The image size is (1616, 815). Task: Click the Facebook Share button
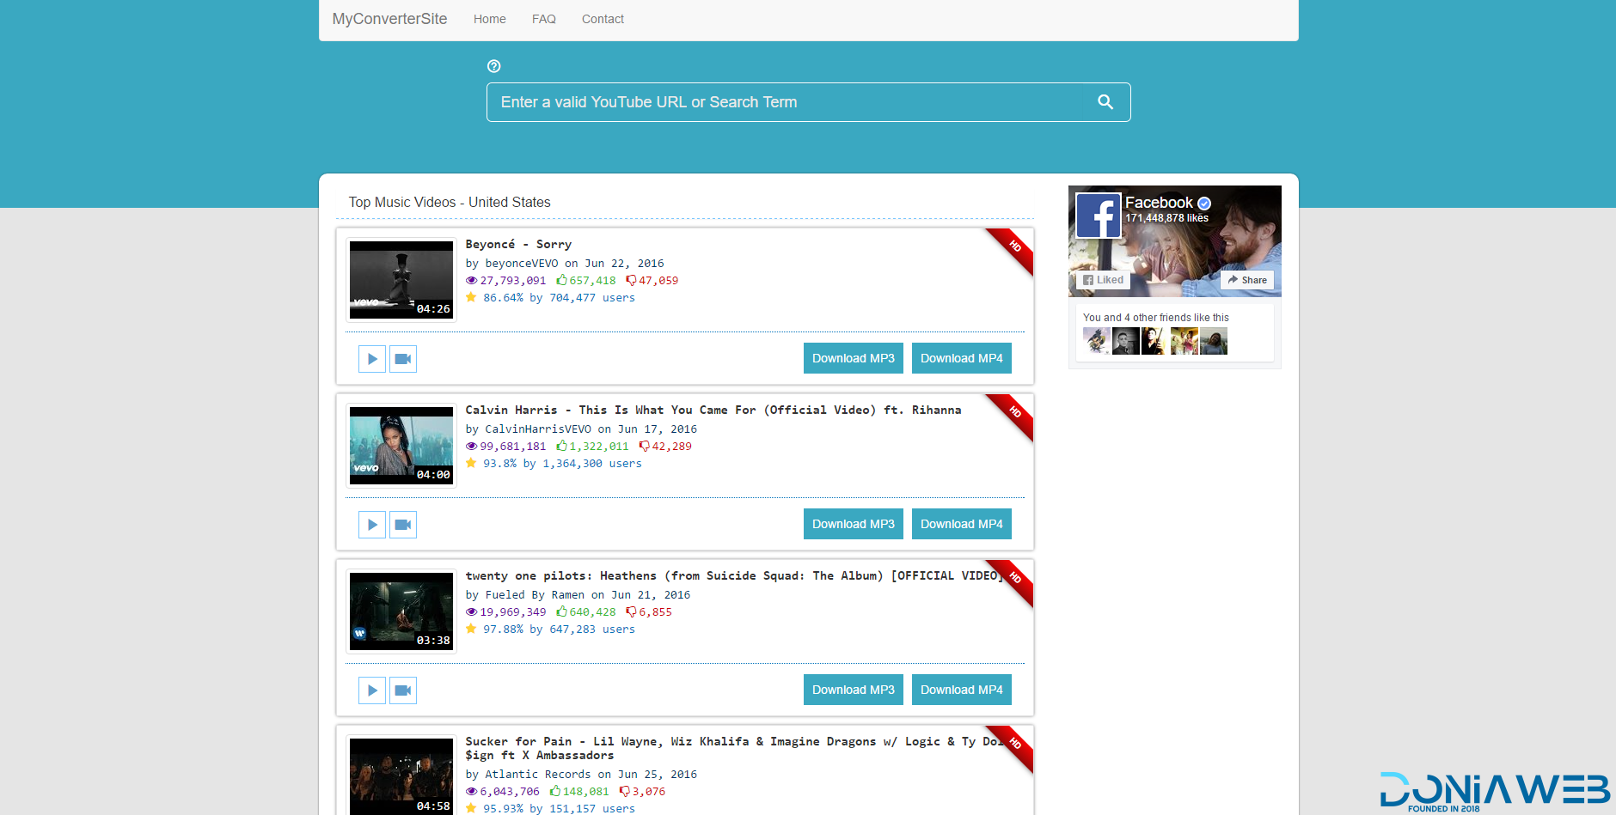[x=1247, y=280]
